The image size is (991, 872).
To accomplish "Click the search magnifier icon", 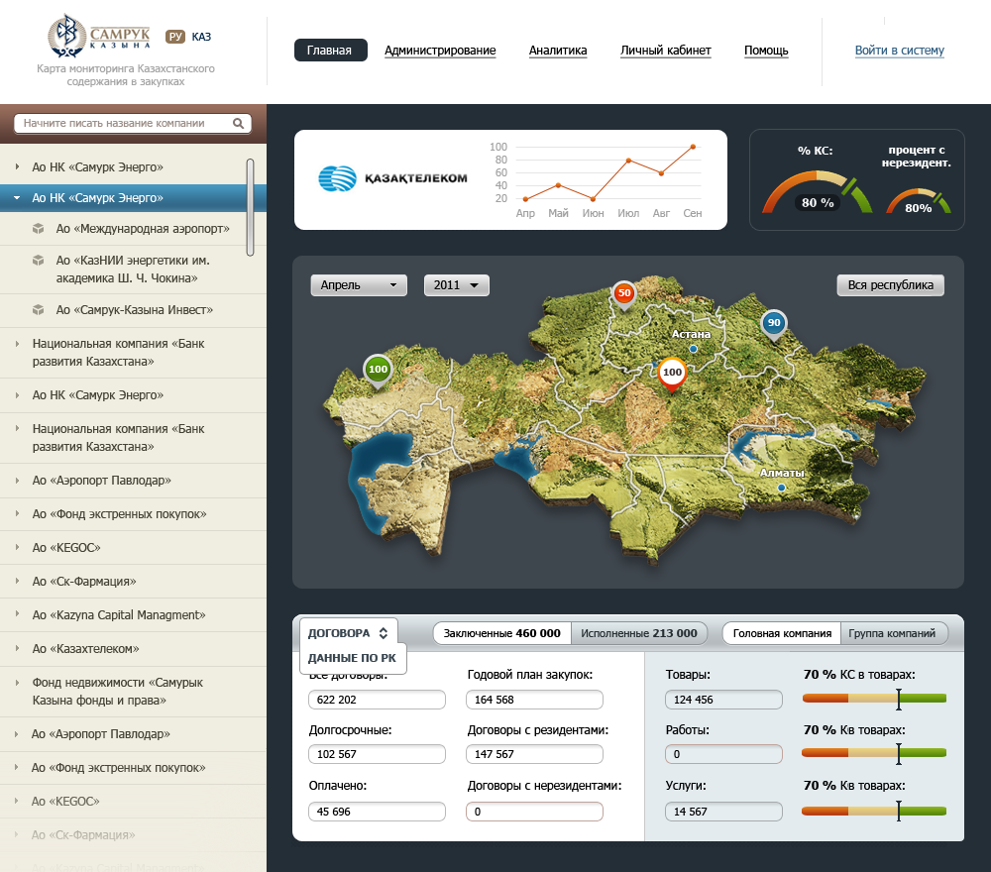I will 238,123.
